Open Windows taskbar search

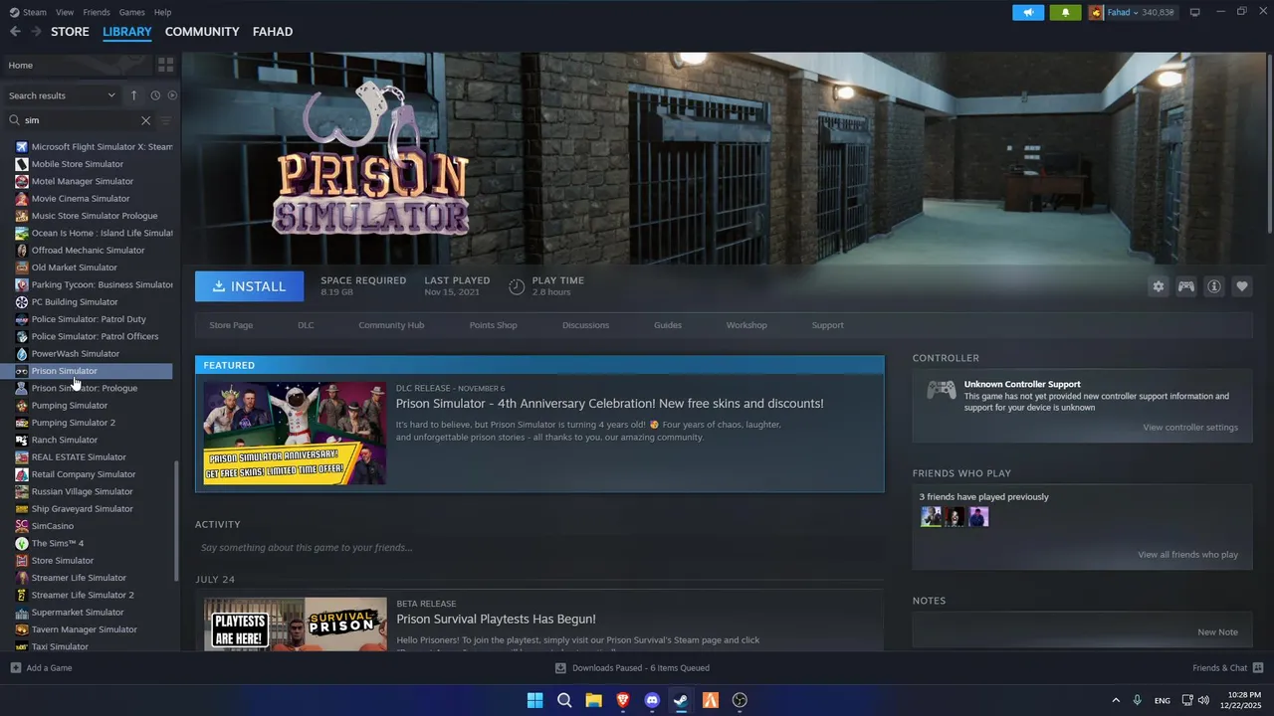coord(564,700)
